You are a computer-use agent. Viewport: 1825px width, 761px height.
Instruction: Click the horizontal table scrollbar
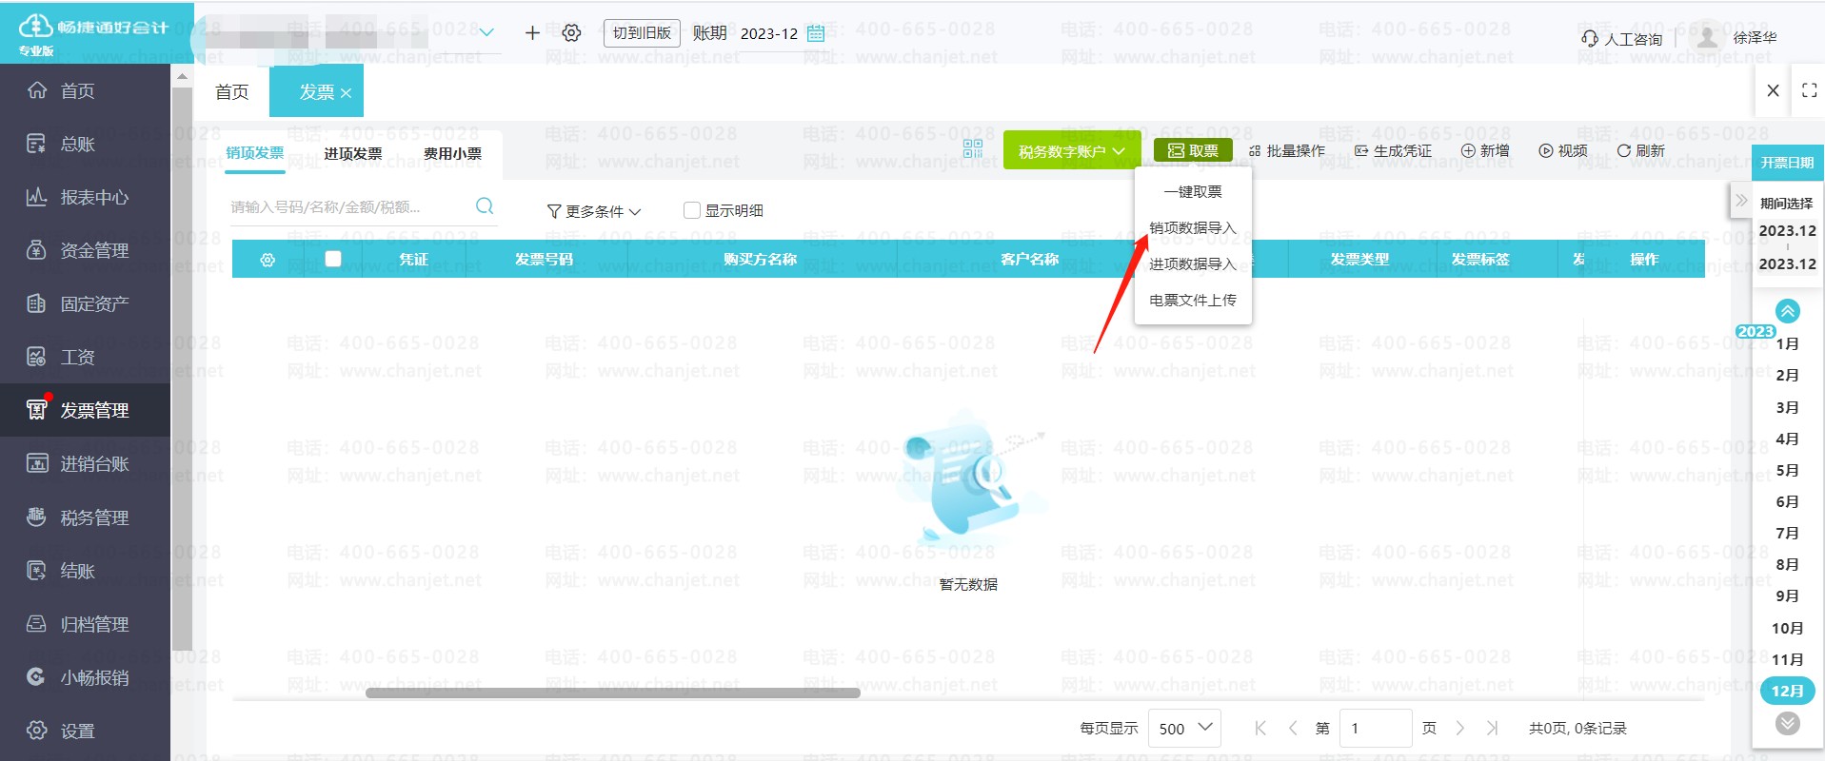[612, 693]
